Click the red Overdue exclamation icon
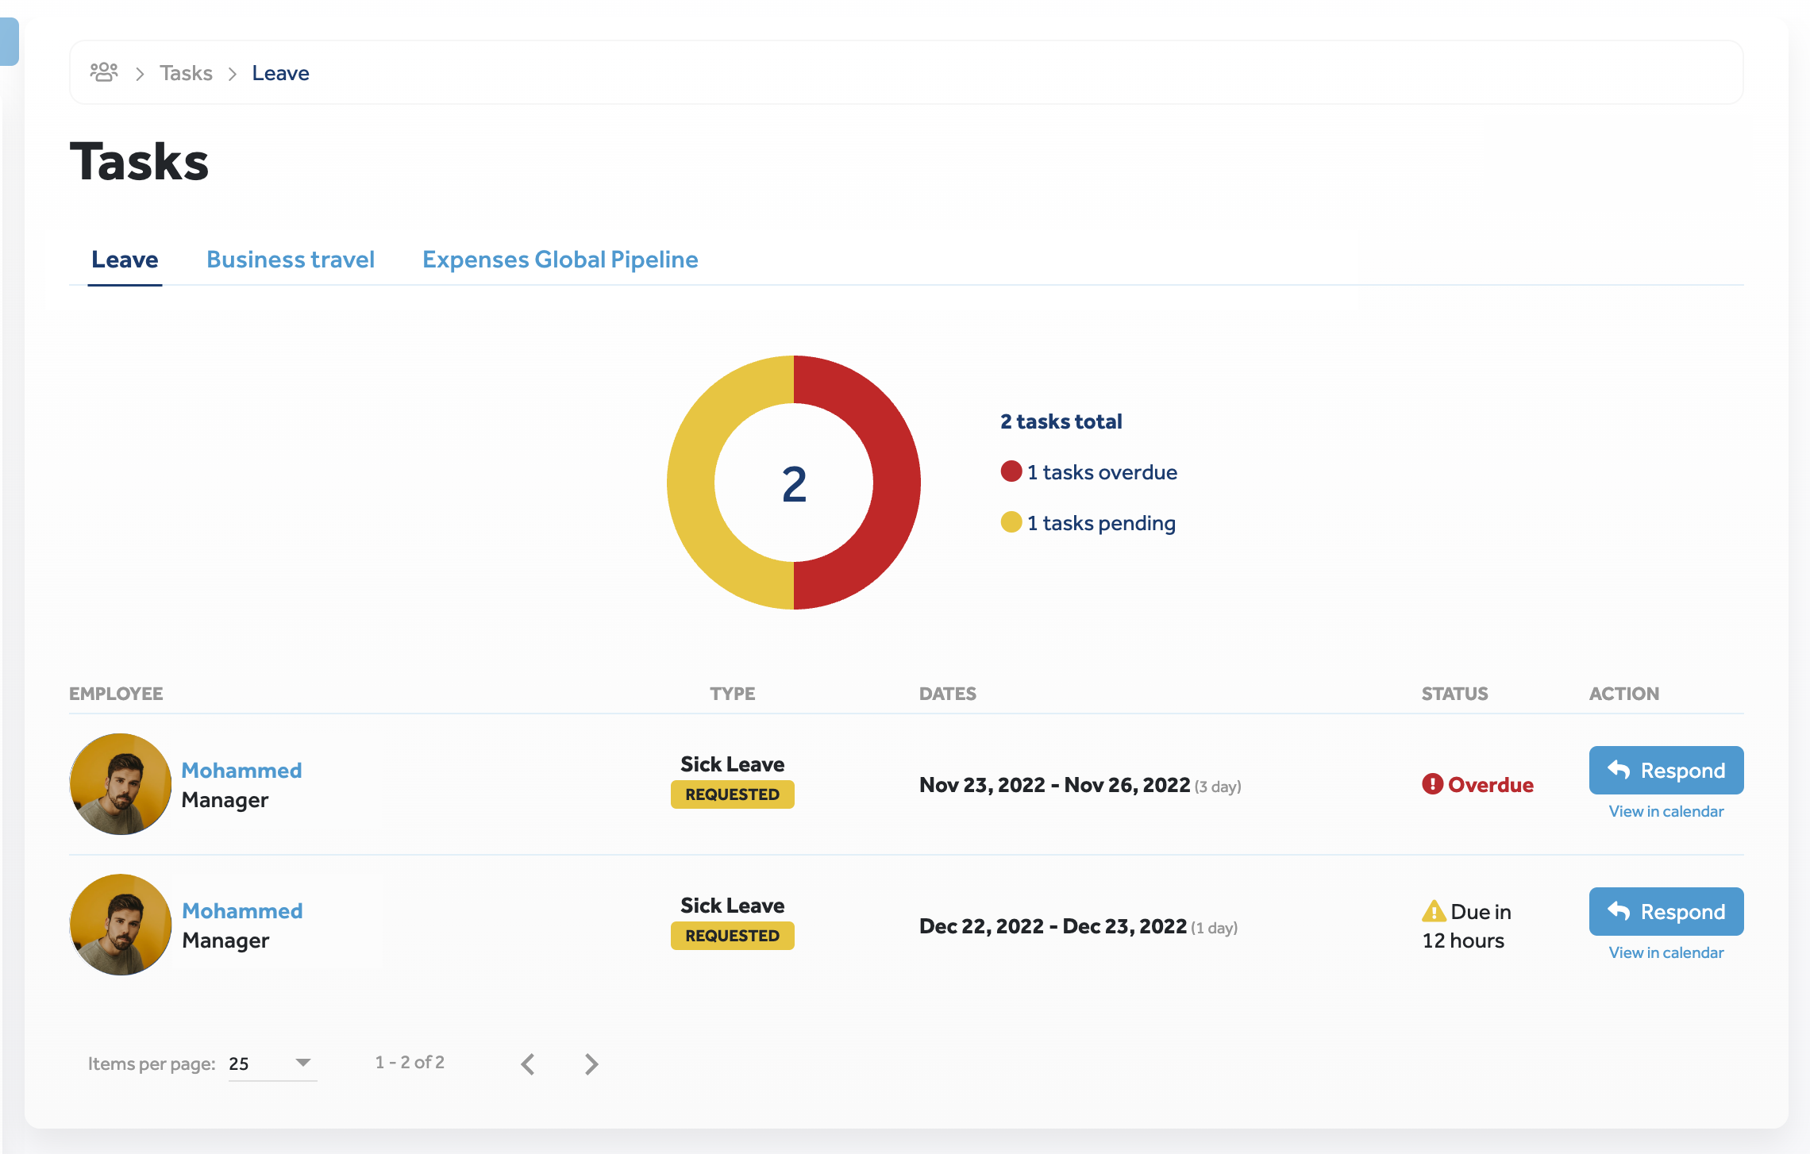 coord(1432,784)
